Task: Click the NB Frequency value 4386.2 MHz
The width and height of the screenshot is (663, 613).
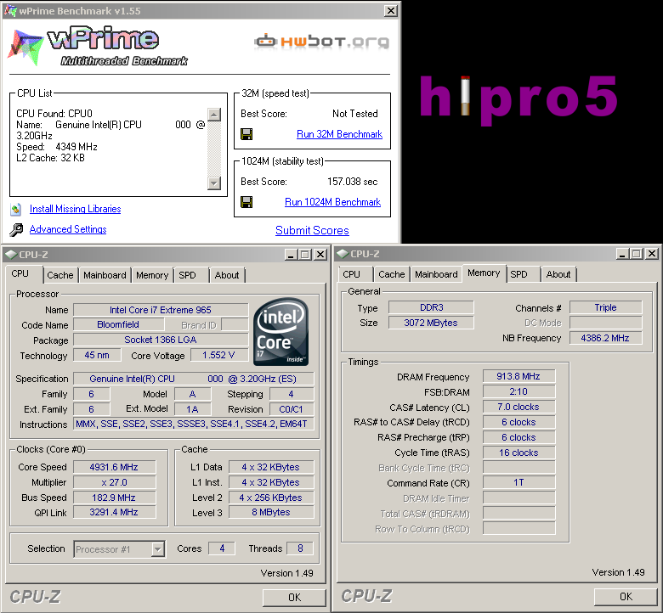Action: click(605, 338)
